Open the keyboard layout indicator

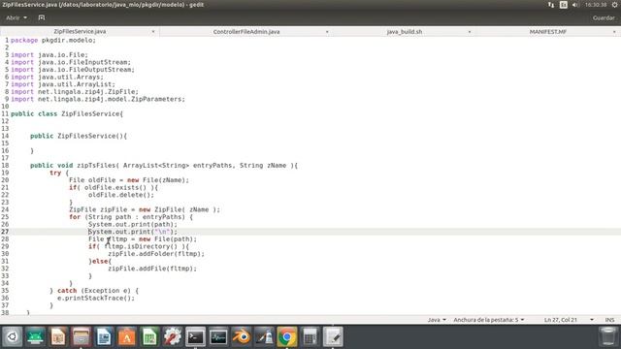click(x=563, y=5)
